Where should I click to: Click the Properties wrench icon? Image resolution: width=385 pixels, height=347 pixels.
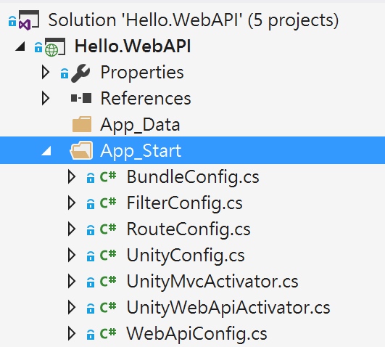point(80,73)
